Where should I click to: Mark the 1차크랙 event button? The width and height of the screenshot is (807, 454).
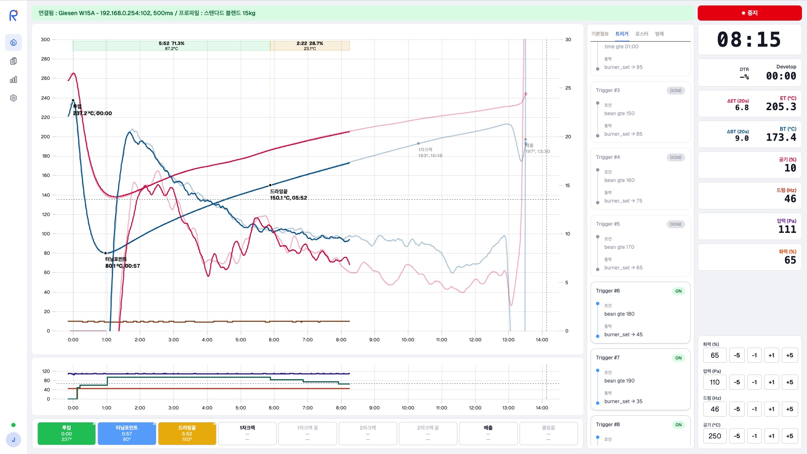[x=247, y=433]
